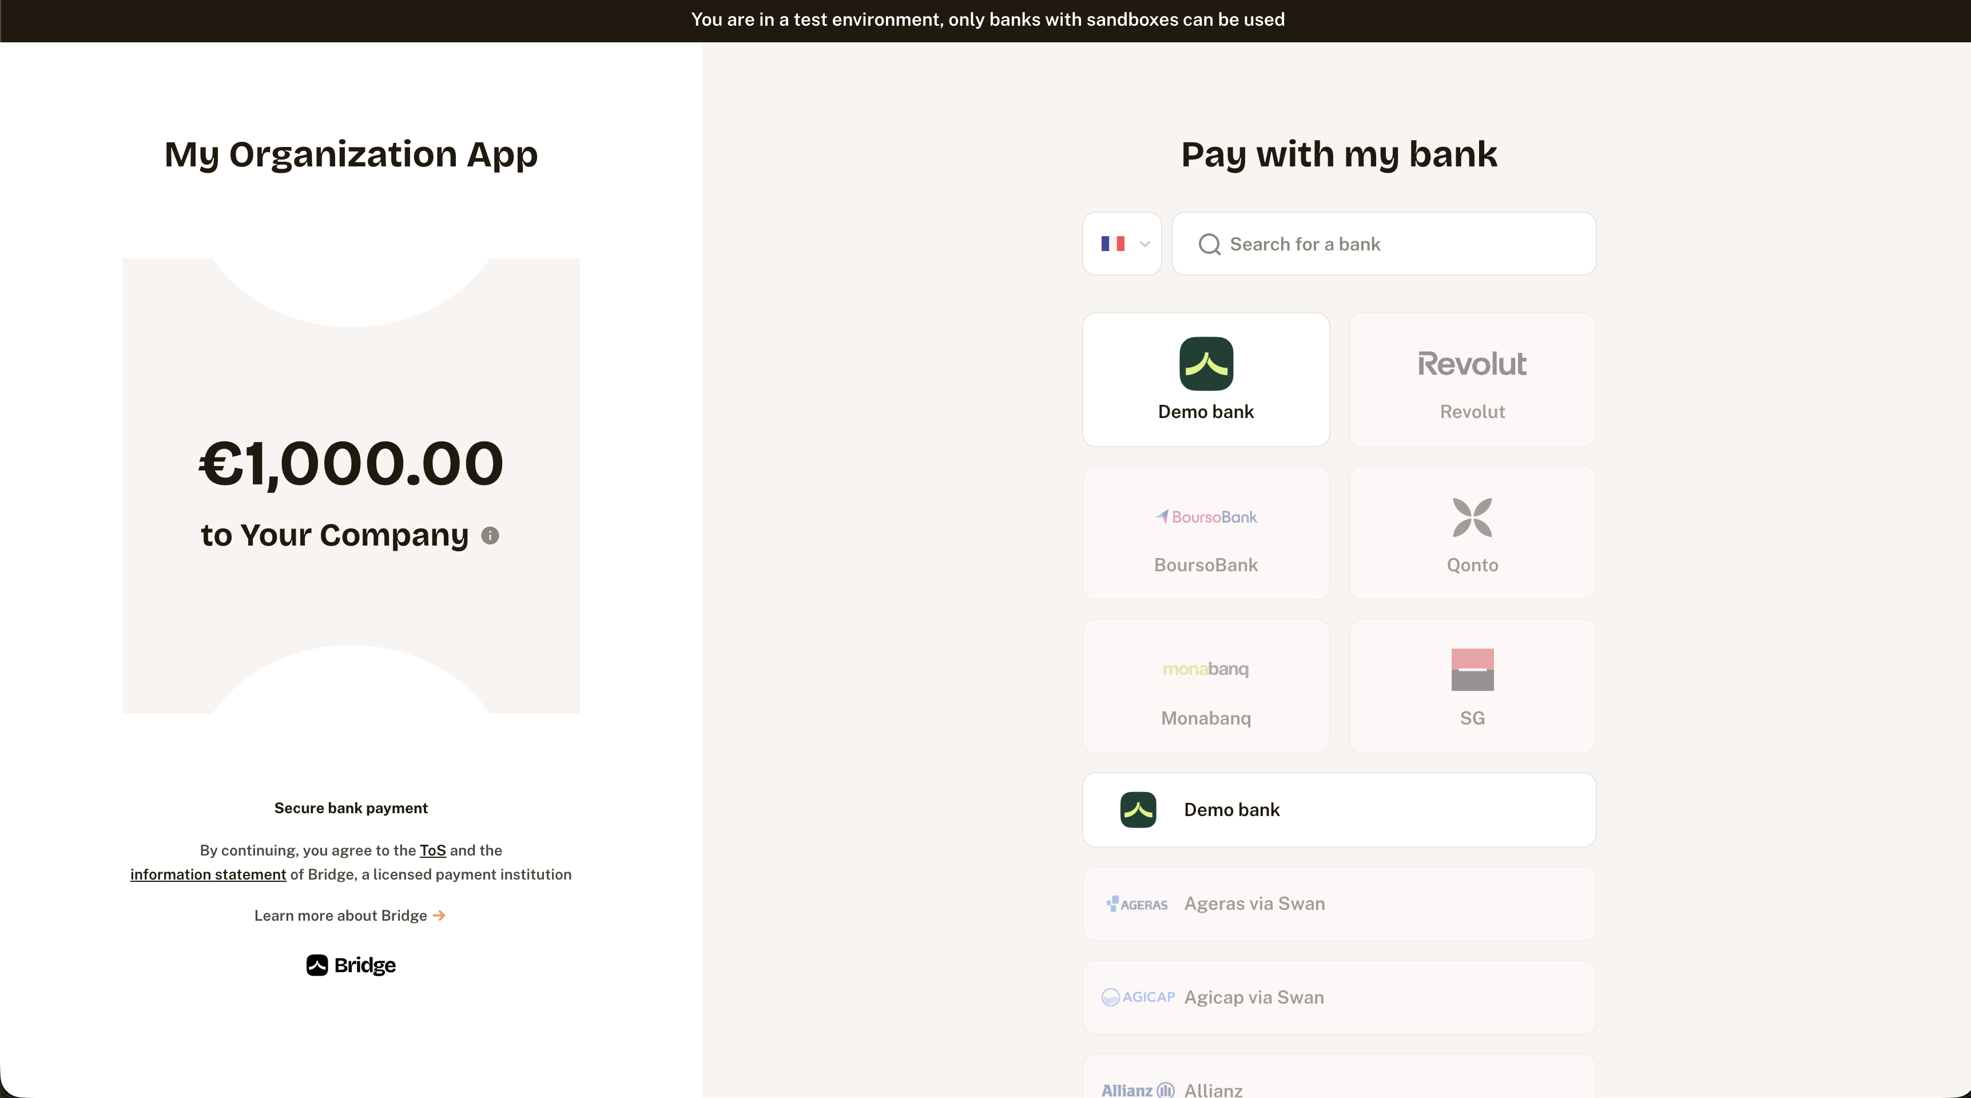Select the Revolut bank tile

(x=1472, y=380)
